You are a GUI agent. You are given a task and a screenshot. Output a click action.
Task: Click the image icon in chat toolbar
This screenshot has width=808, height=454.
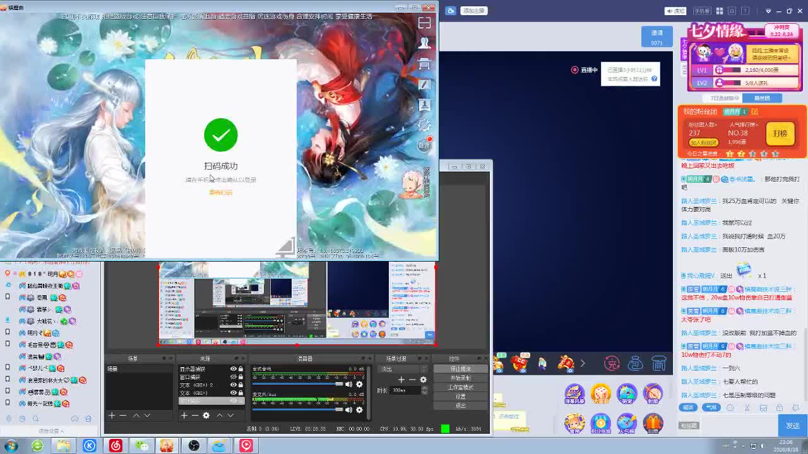(x=763, y=407)
